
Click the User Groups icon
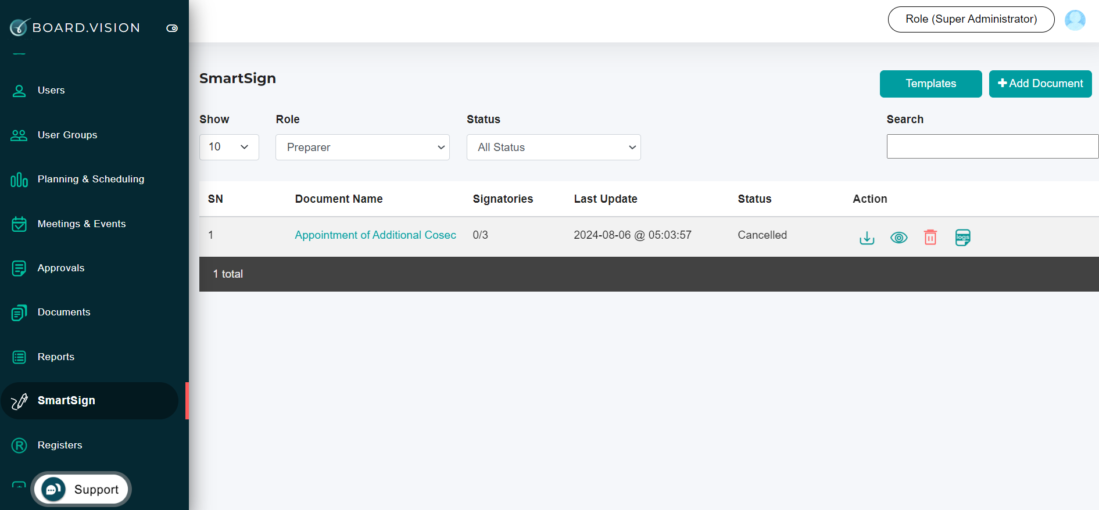[x=19, y=135]
